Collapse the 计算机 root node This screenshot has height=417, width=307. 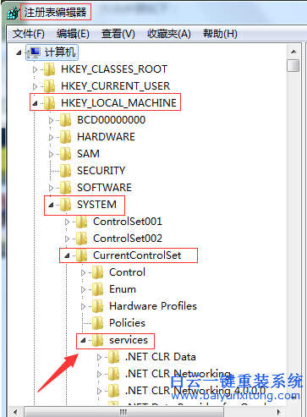click(19, 52)
